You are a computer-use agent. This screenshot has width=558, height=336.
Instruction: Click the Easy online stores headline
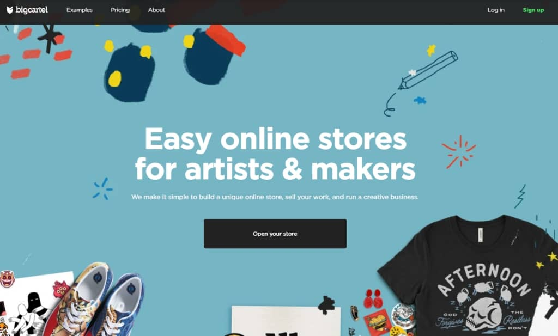click(x=275, y=154)
